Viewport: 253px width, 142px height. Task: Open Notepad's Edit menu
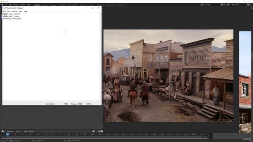tap(9, 11)
